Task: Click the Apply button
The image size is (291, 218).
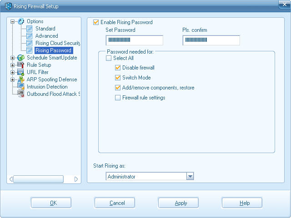Action: pos(178,203)
